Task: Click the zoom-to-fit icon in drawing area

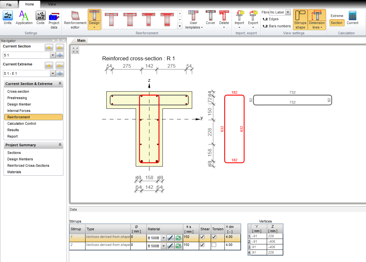Action: point(75,50)
